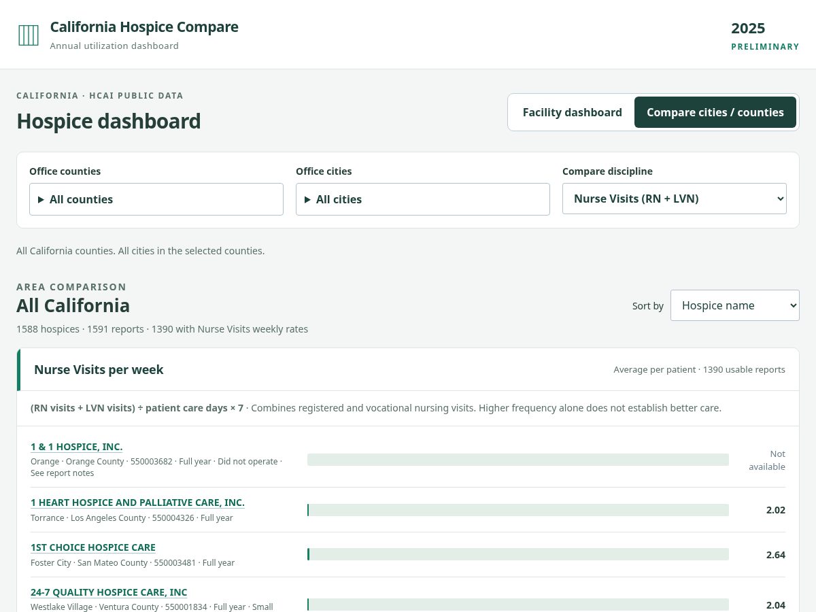The width and height of the screenshot is (816, 612).
Task: Open 1 & 1 HOSPICE, INC. link
Action: [77, 447]
